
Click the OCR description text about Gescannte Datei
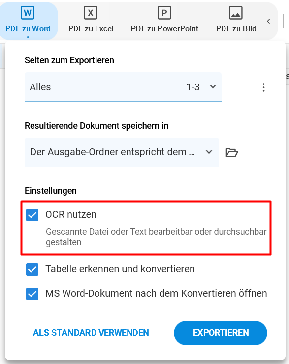pyautogui.click(x=156, y=237)
